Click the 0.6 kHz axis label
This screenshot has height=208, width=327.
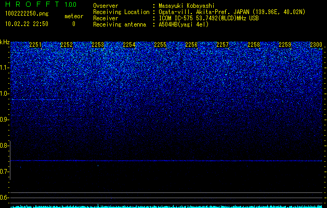point(4,198)
